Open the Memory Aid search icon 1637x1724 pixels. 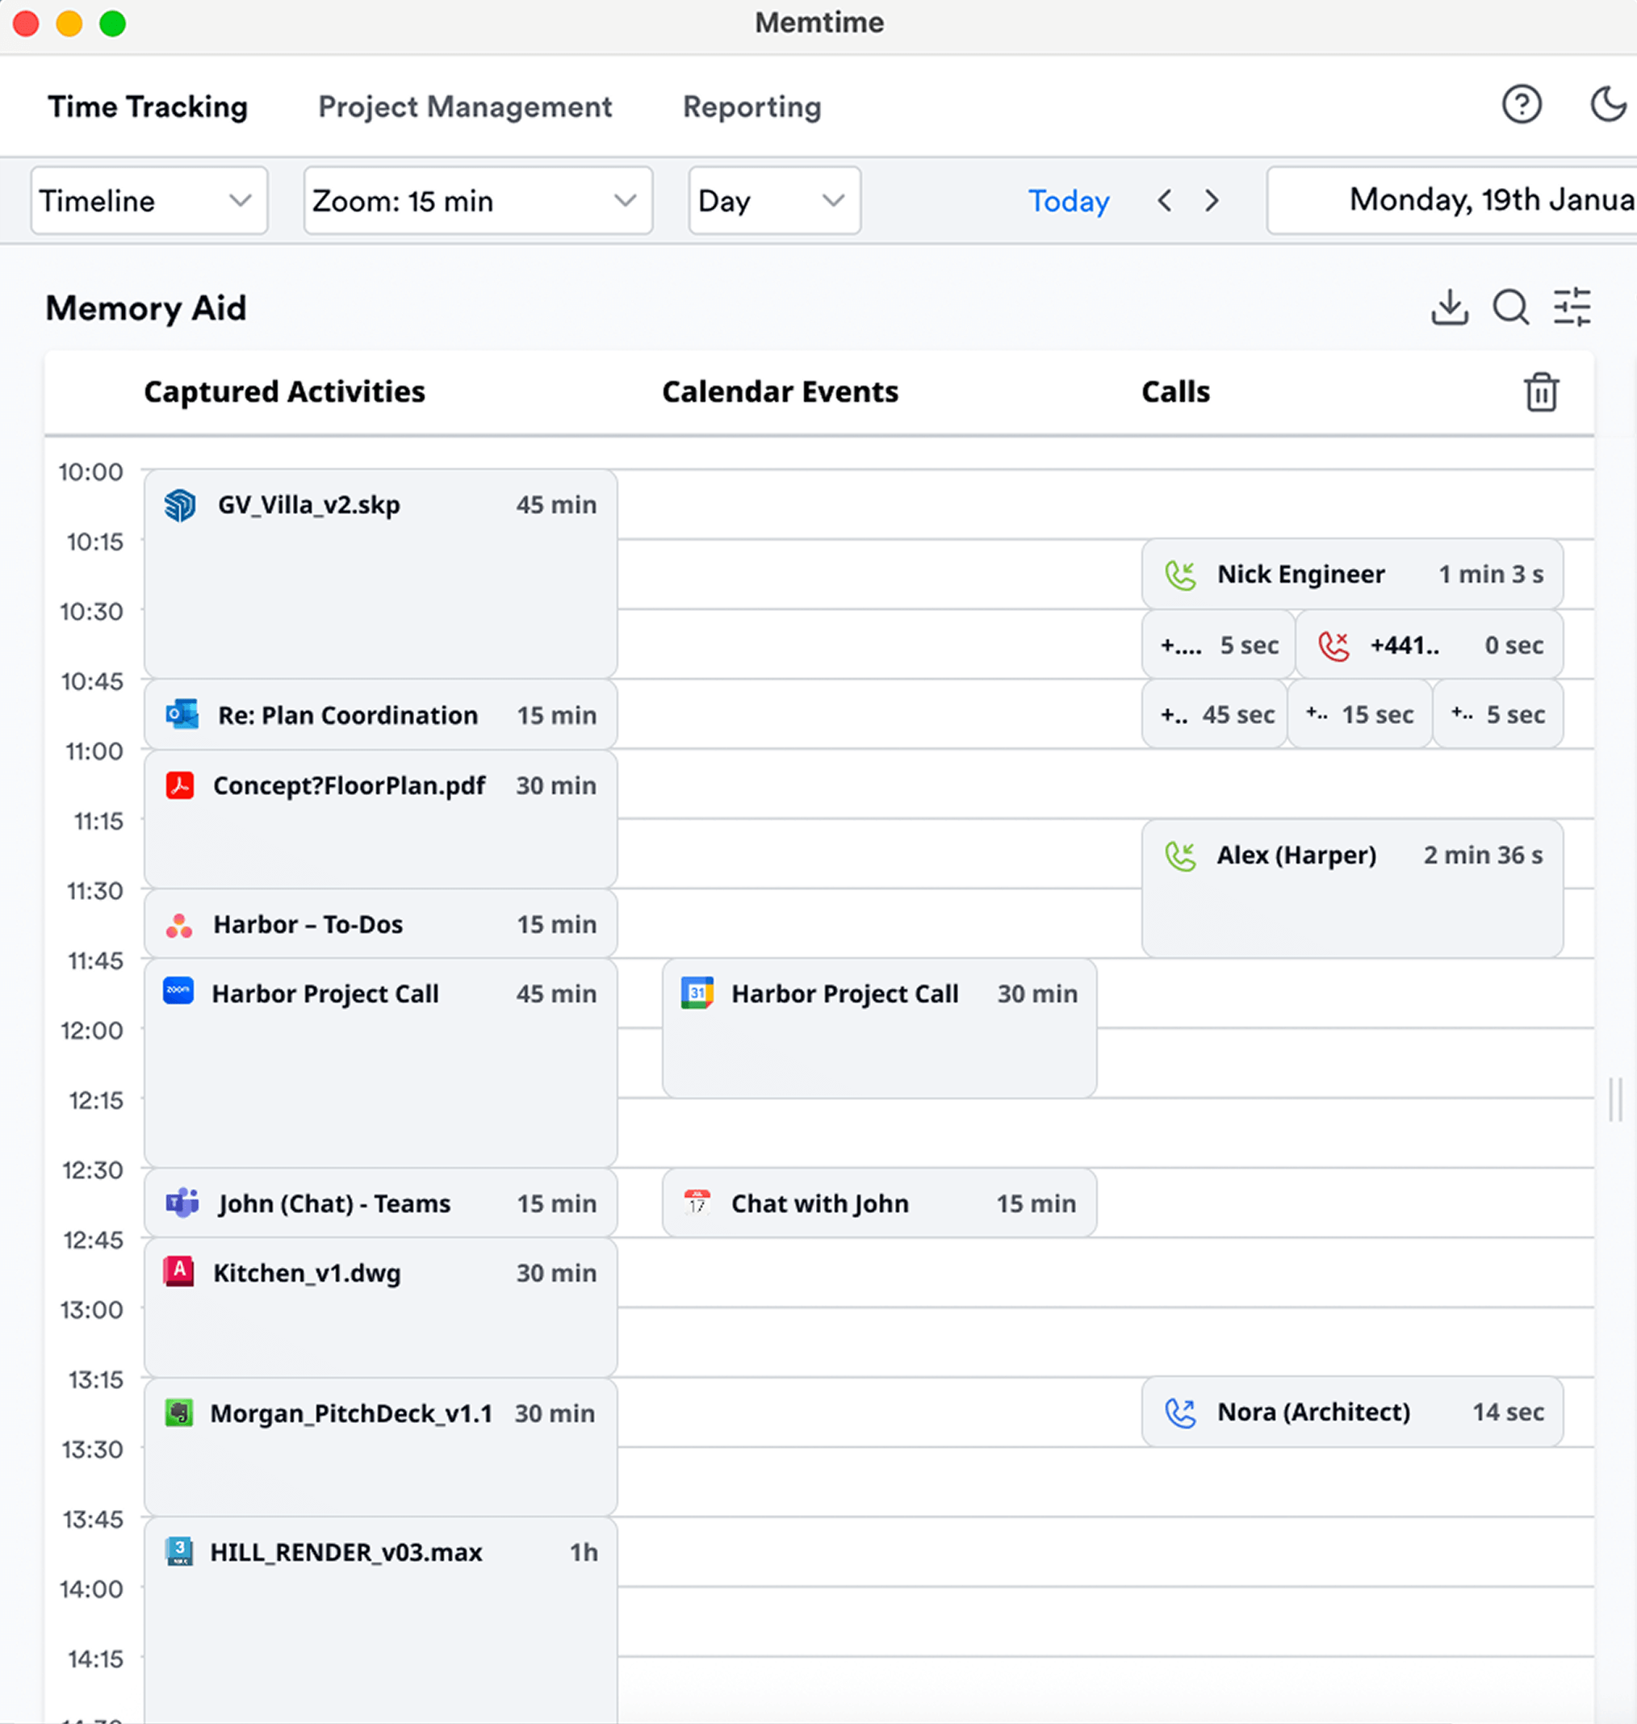pyautogui.click(x=1510, y=308)
